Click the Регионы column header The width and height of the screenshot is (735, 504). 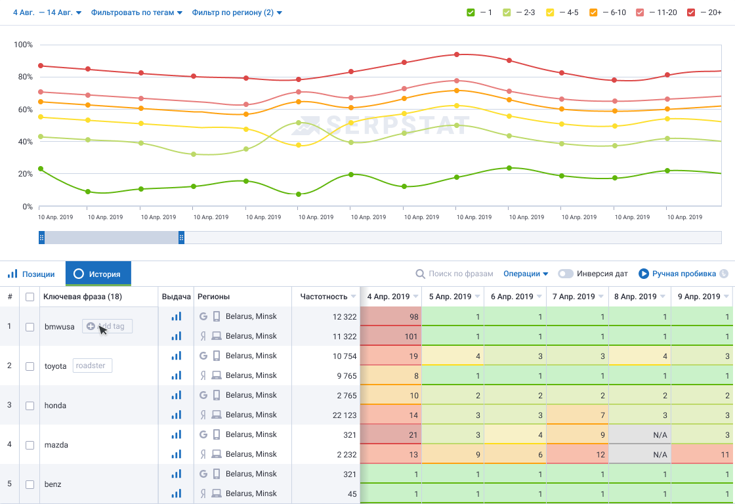pyautogui.click(x=214, y=297)
